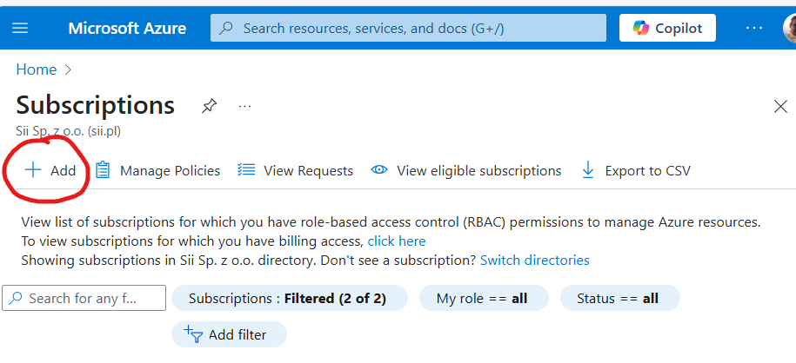Open the 'Status == all' filter
Viewport: 796px width, 363px height.
pos(619,298)
